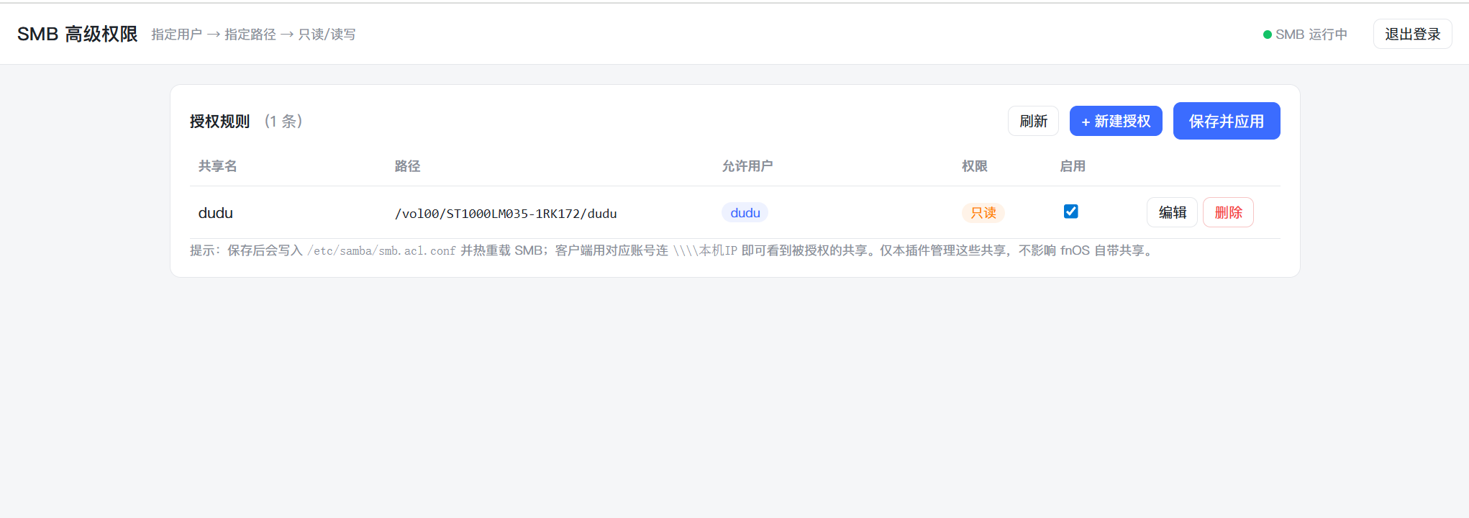1469x518 pixels.
Task: Click the 共享名 column header
Action: point(217,166)
